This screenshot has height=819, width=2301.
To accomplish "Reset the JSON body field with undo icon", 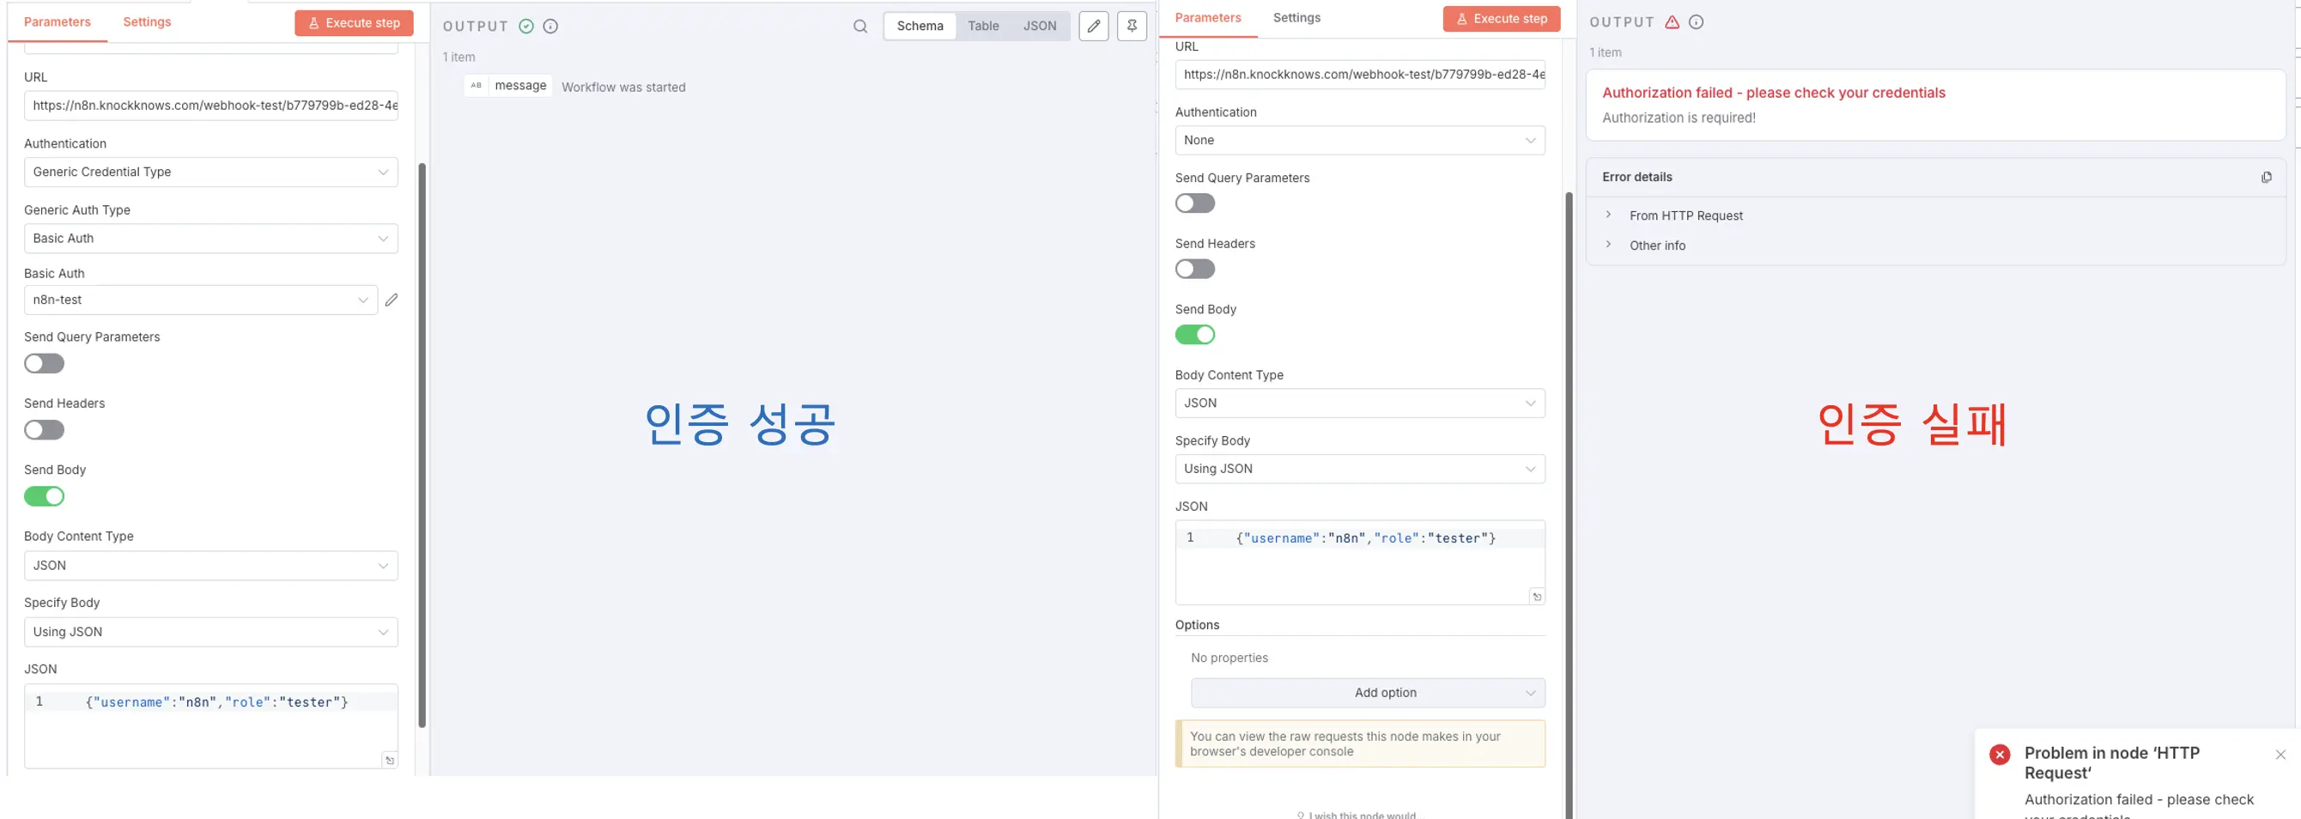I will [x=391, y=759].
